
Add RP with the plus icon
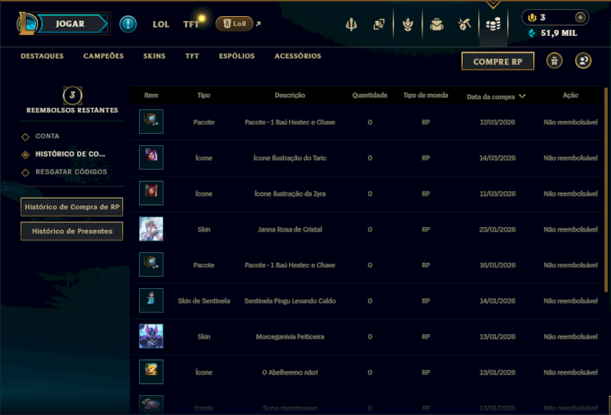coord(580,17)
